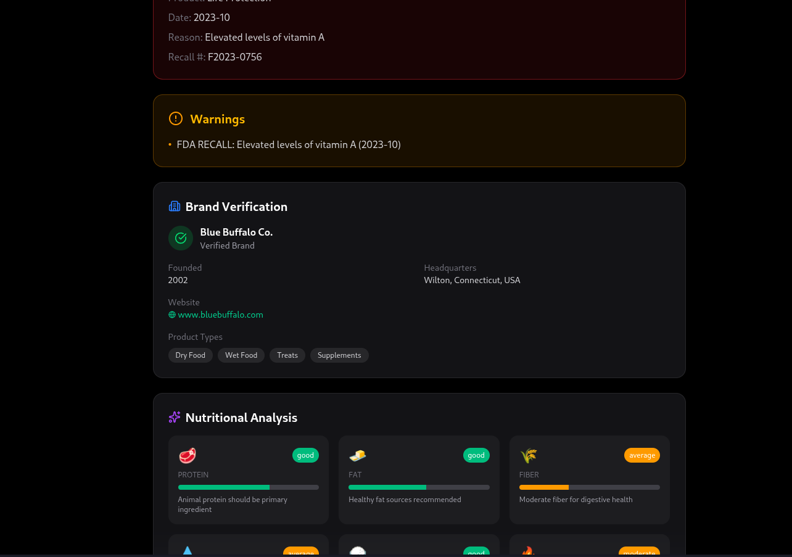The image size is (792, 557).
Task: Click the Headquarters label
Action: tap(450, 268)
